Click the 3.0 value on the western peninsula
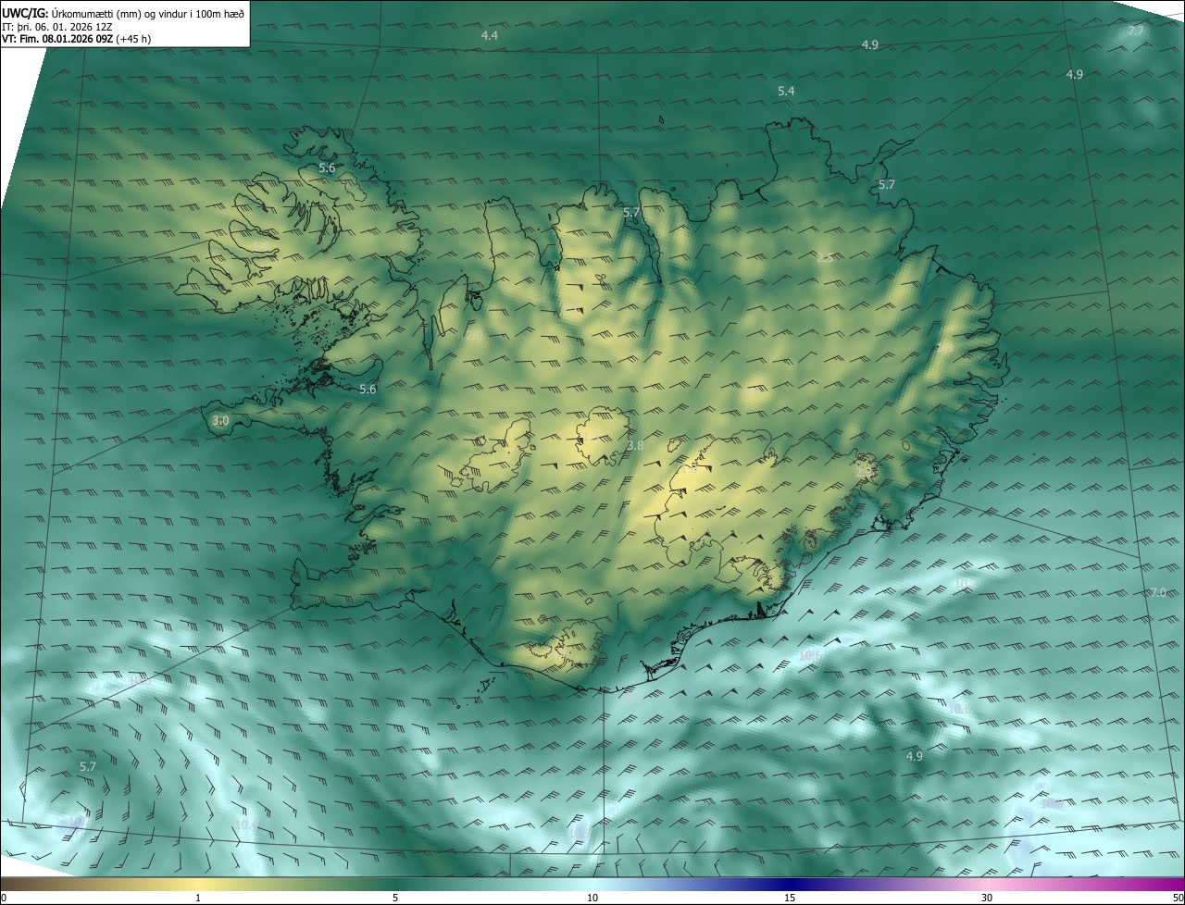The width and height of the screenshot is (1185, 905). [x=219, y=421]
